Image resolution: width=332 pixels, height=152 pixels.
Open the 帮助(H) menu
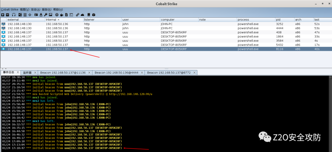pos(58,9)
